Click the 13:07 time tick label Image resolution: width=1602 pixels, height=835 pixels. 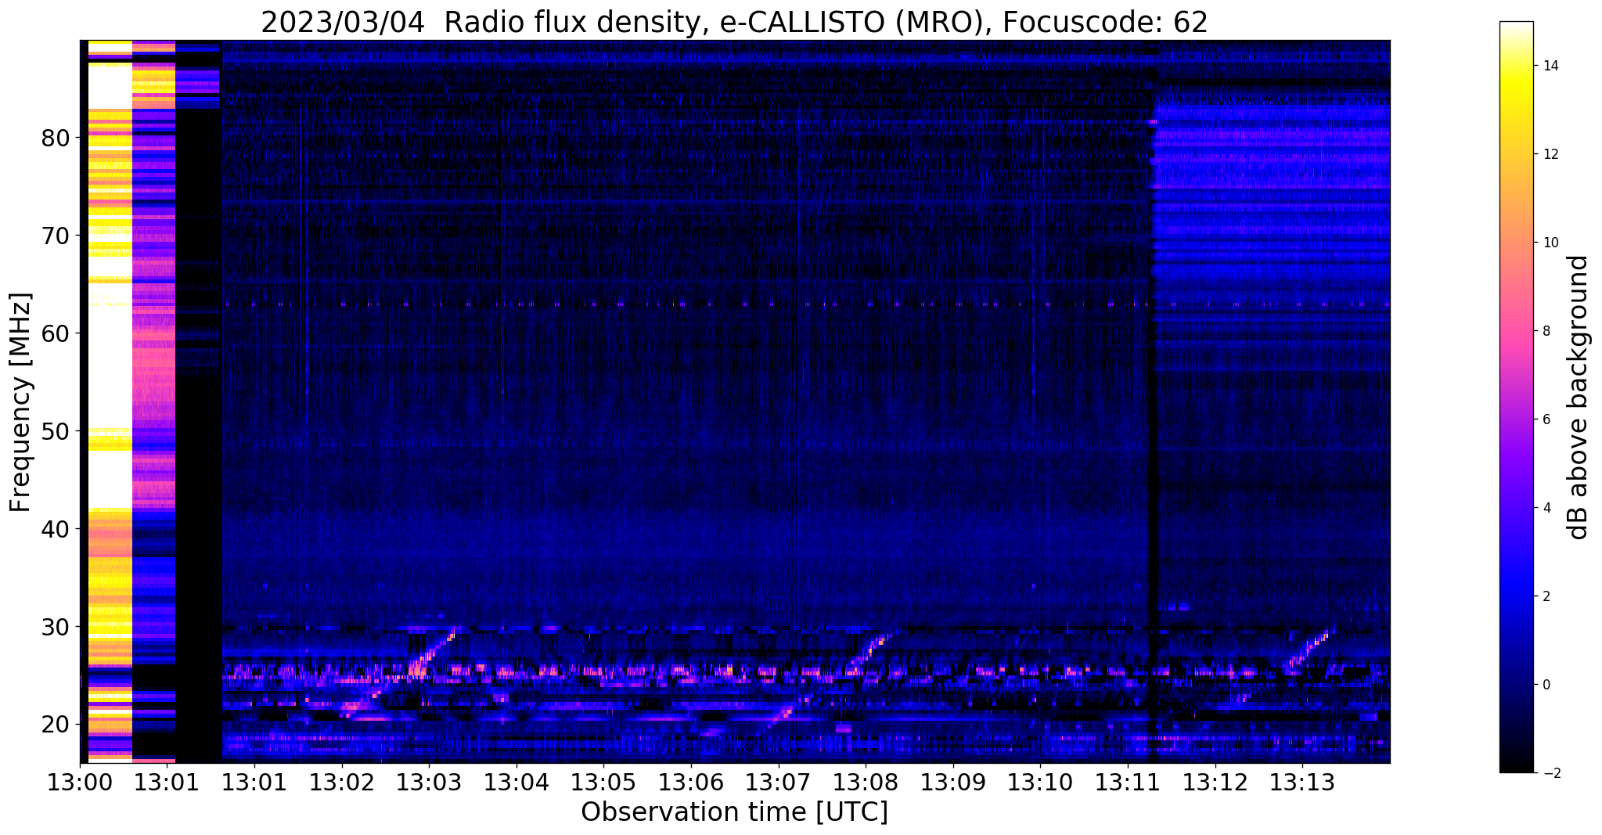(x=779, y=782)
